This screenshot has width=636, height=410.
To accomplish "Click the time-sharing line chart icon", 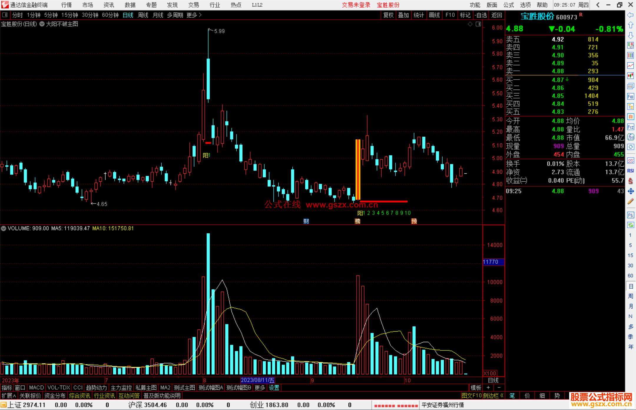I will click(x=630, y=66).
